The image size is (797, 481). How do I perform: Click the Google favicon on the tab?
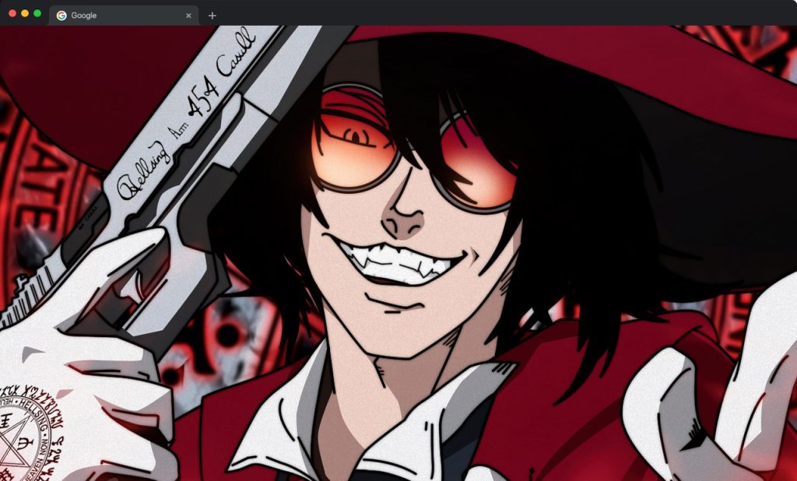pyautogui.click(x=61, y=14)
